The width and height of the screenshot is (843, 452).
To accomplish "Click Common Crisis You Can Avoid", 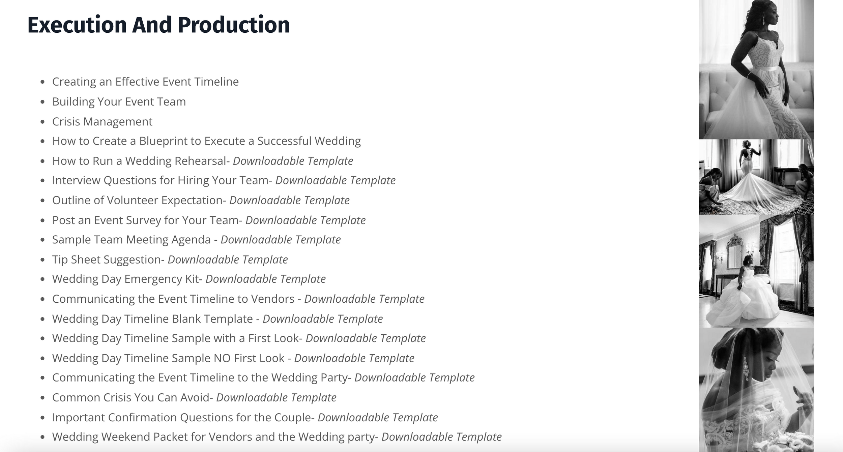I will (x=194, y=397).
